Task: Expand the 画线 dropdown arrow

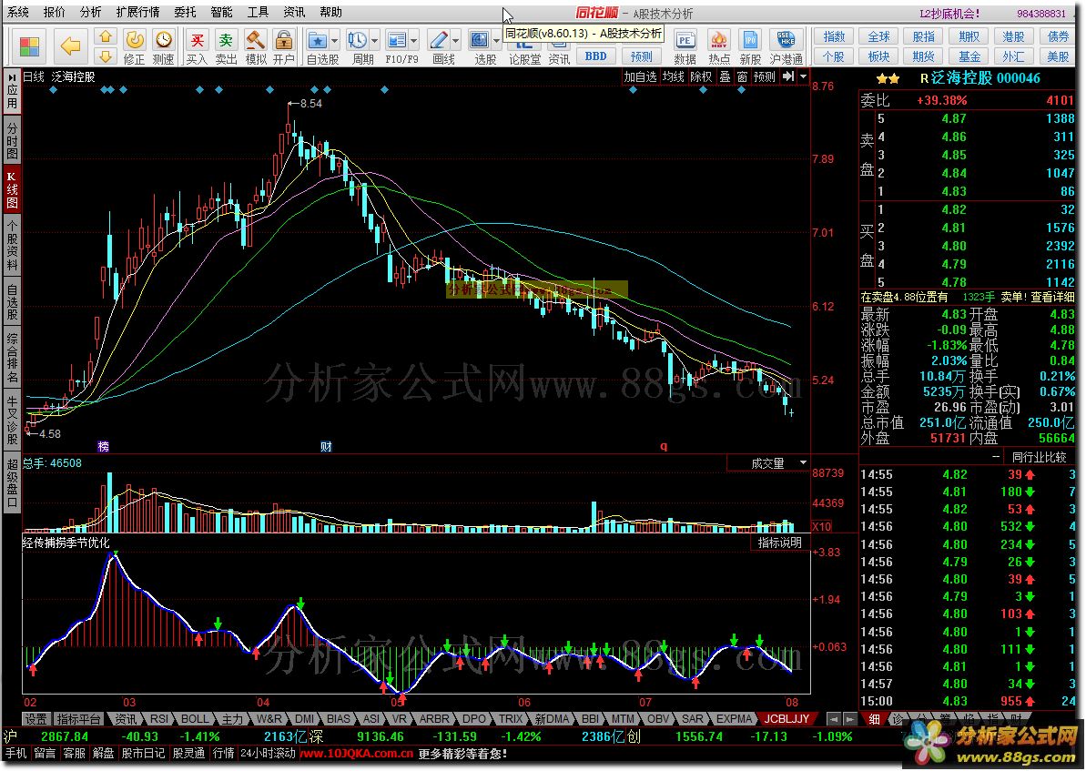Action: 455,40
